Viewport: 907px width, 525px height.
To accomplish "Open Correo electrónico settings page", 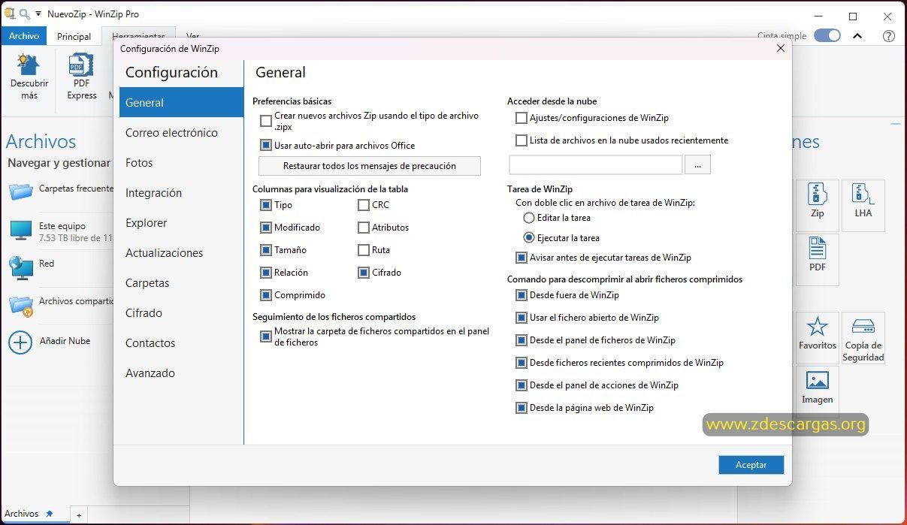I will 181,133.
